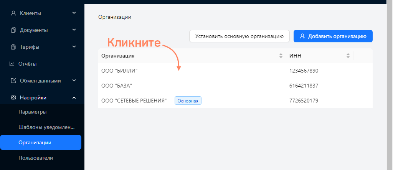Click the Отчёты chart icon
Viewport: 393px width, 170px height.
click(x=12, y=64)
